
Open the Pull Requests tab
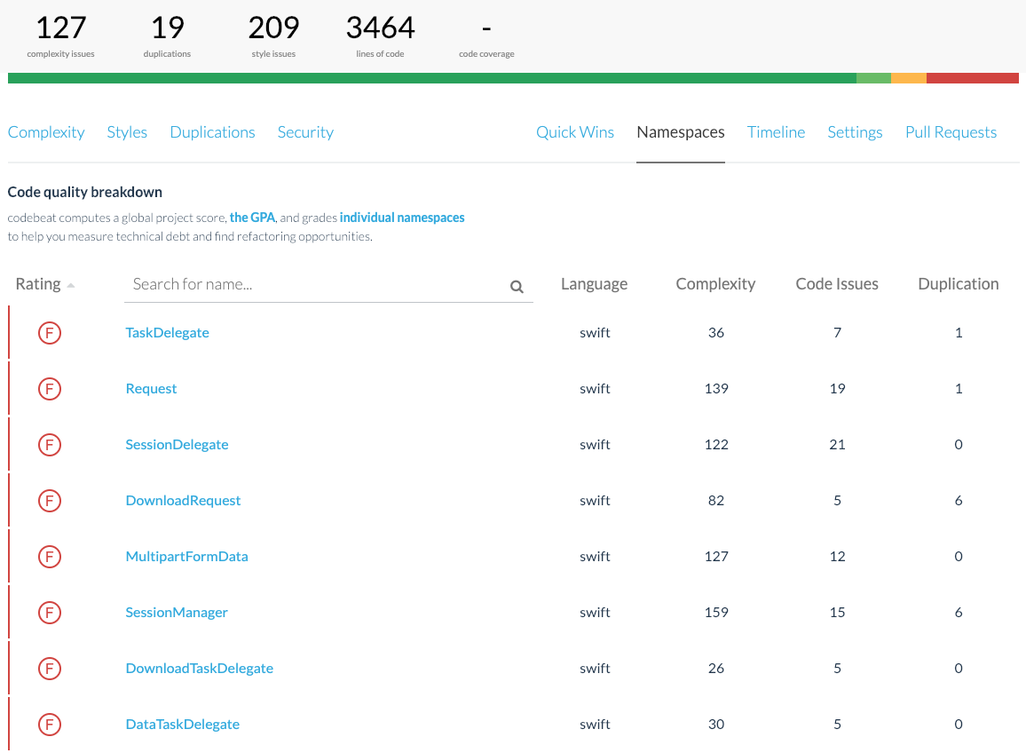pyautogui.click(x=951, y=132)
